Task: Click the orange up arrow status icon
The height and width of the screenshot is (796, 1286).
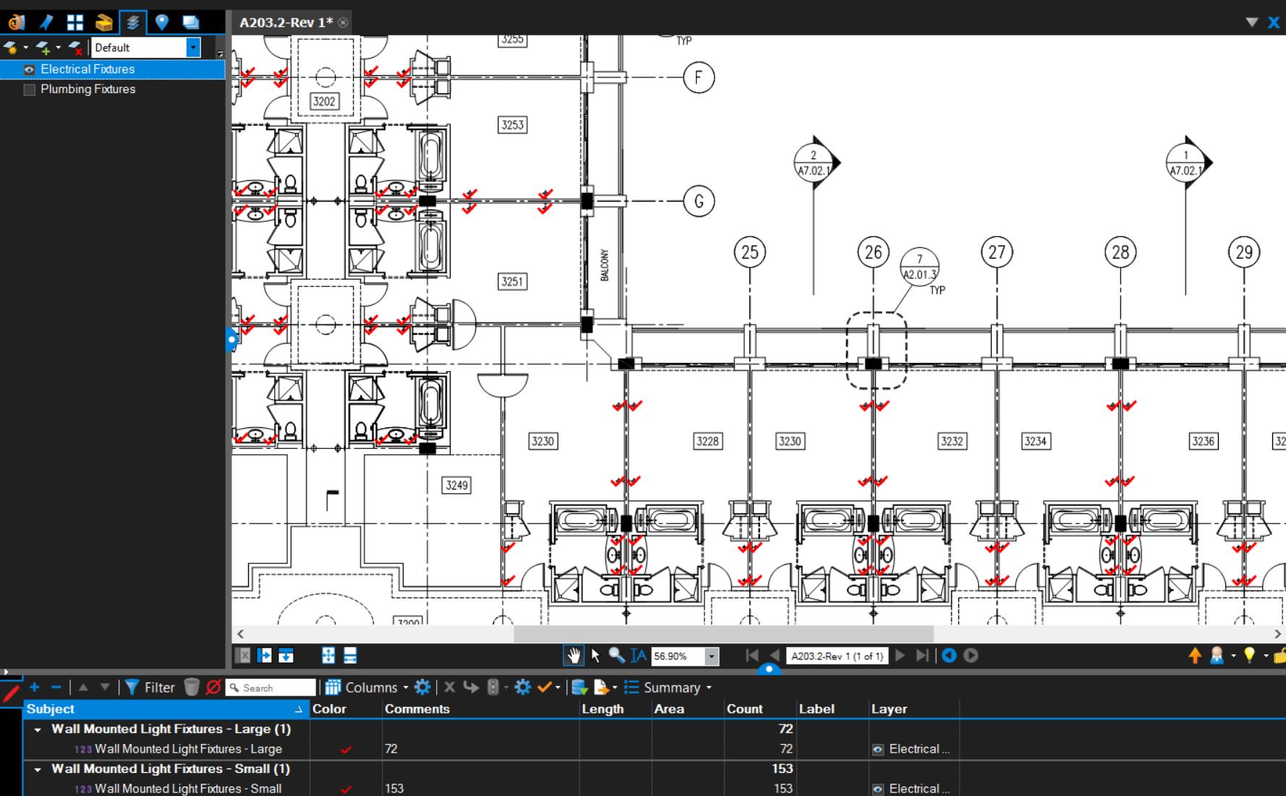Action: tap(1195, 656)
